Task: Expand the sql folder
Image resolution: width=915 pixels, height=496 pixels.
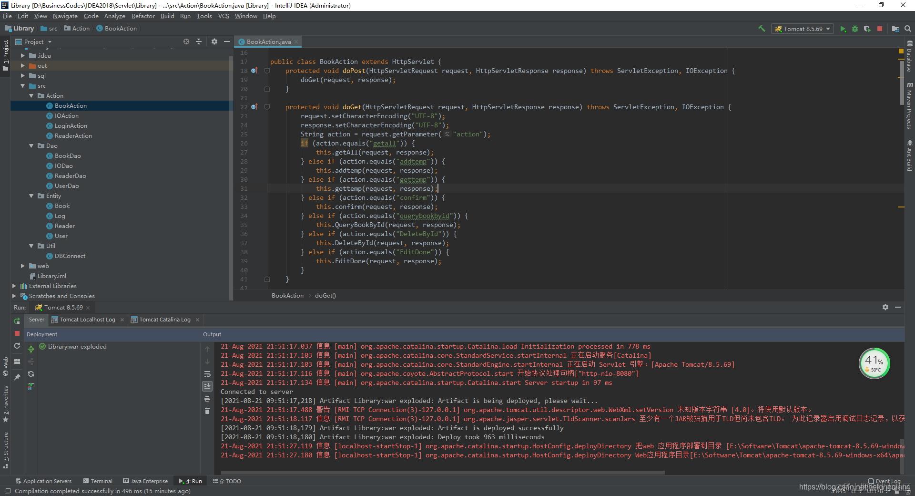Action: (x=22, y=75)
